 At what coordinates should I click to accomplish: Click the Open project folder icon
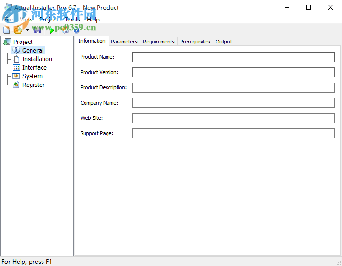click(x=18, y=30)
